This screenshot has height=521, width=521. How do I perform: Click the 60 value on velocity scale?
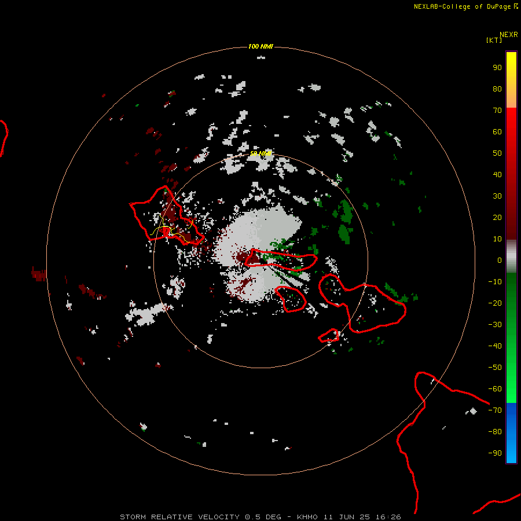point(497,131)
